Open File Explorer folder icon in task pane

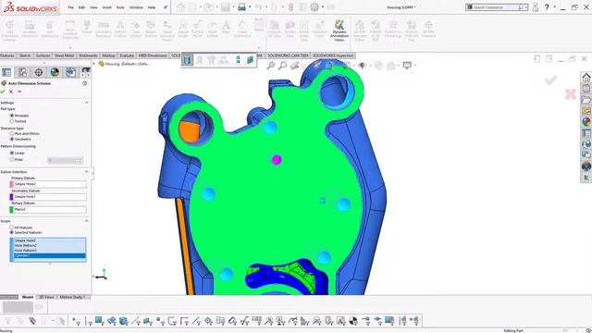click(x=586, y=100)
